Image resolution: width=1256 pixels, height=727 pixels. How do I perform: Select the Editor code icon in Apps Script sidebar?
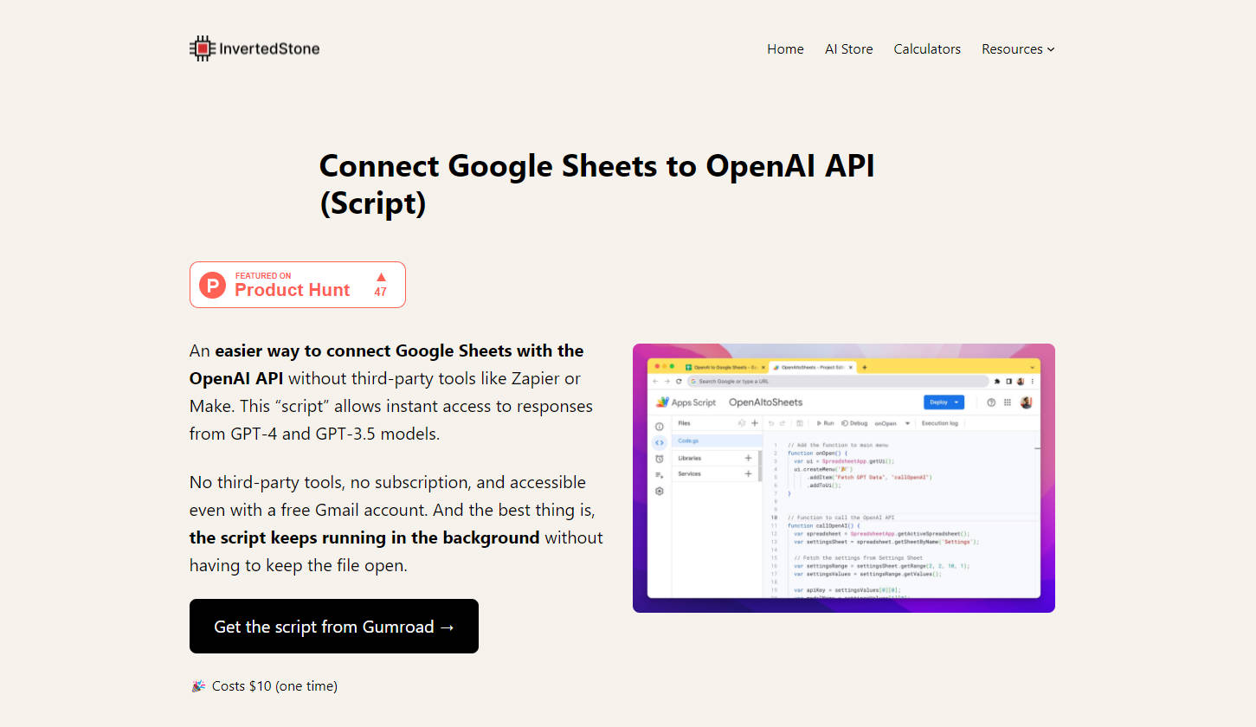pyautogui.click(x=658, y=442)
